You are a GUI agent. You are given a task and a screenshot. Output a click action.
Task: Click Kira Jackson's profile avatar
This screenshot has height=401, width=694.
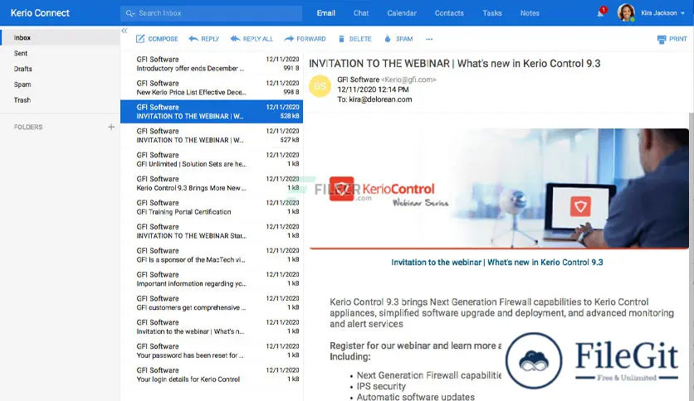(x=626, y=12)
